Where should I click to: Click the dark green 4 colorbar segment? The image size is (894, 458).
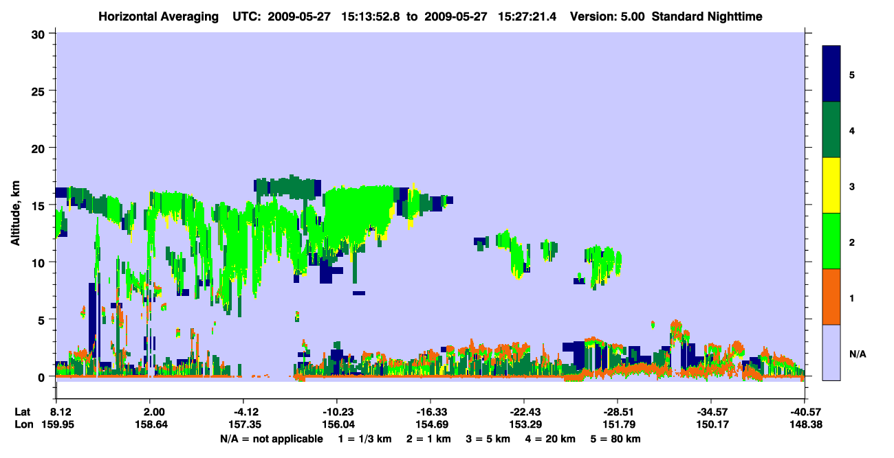[x=831, y=130]
